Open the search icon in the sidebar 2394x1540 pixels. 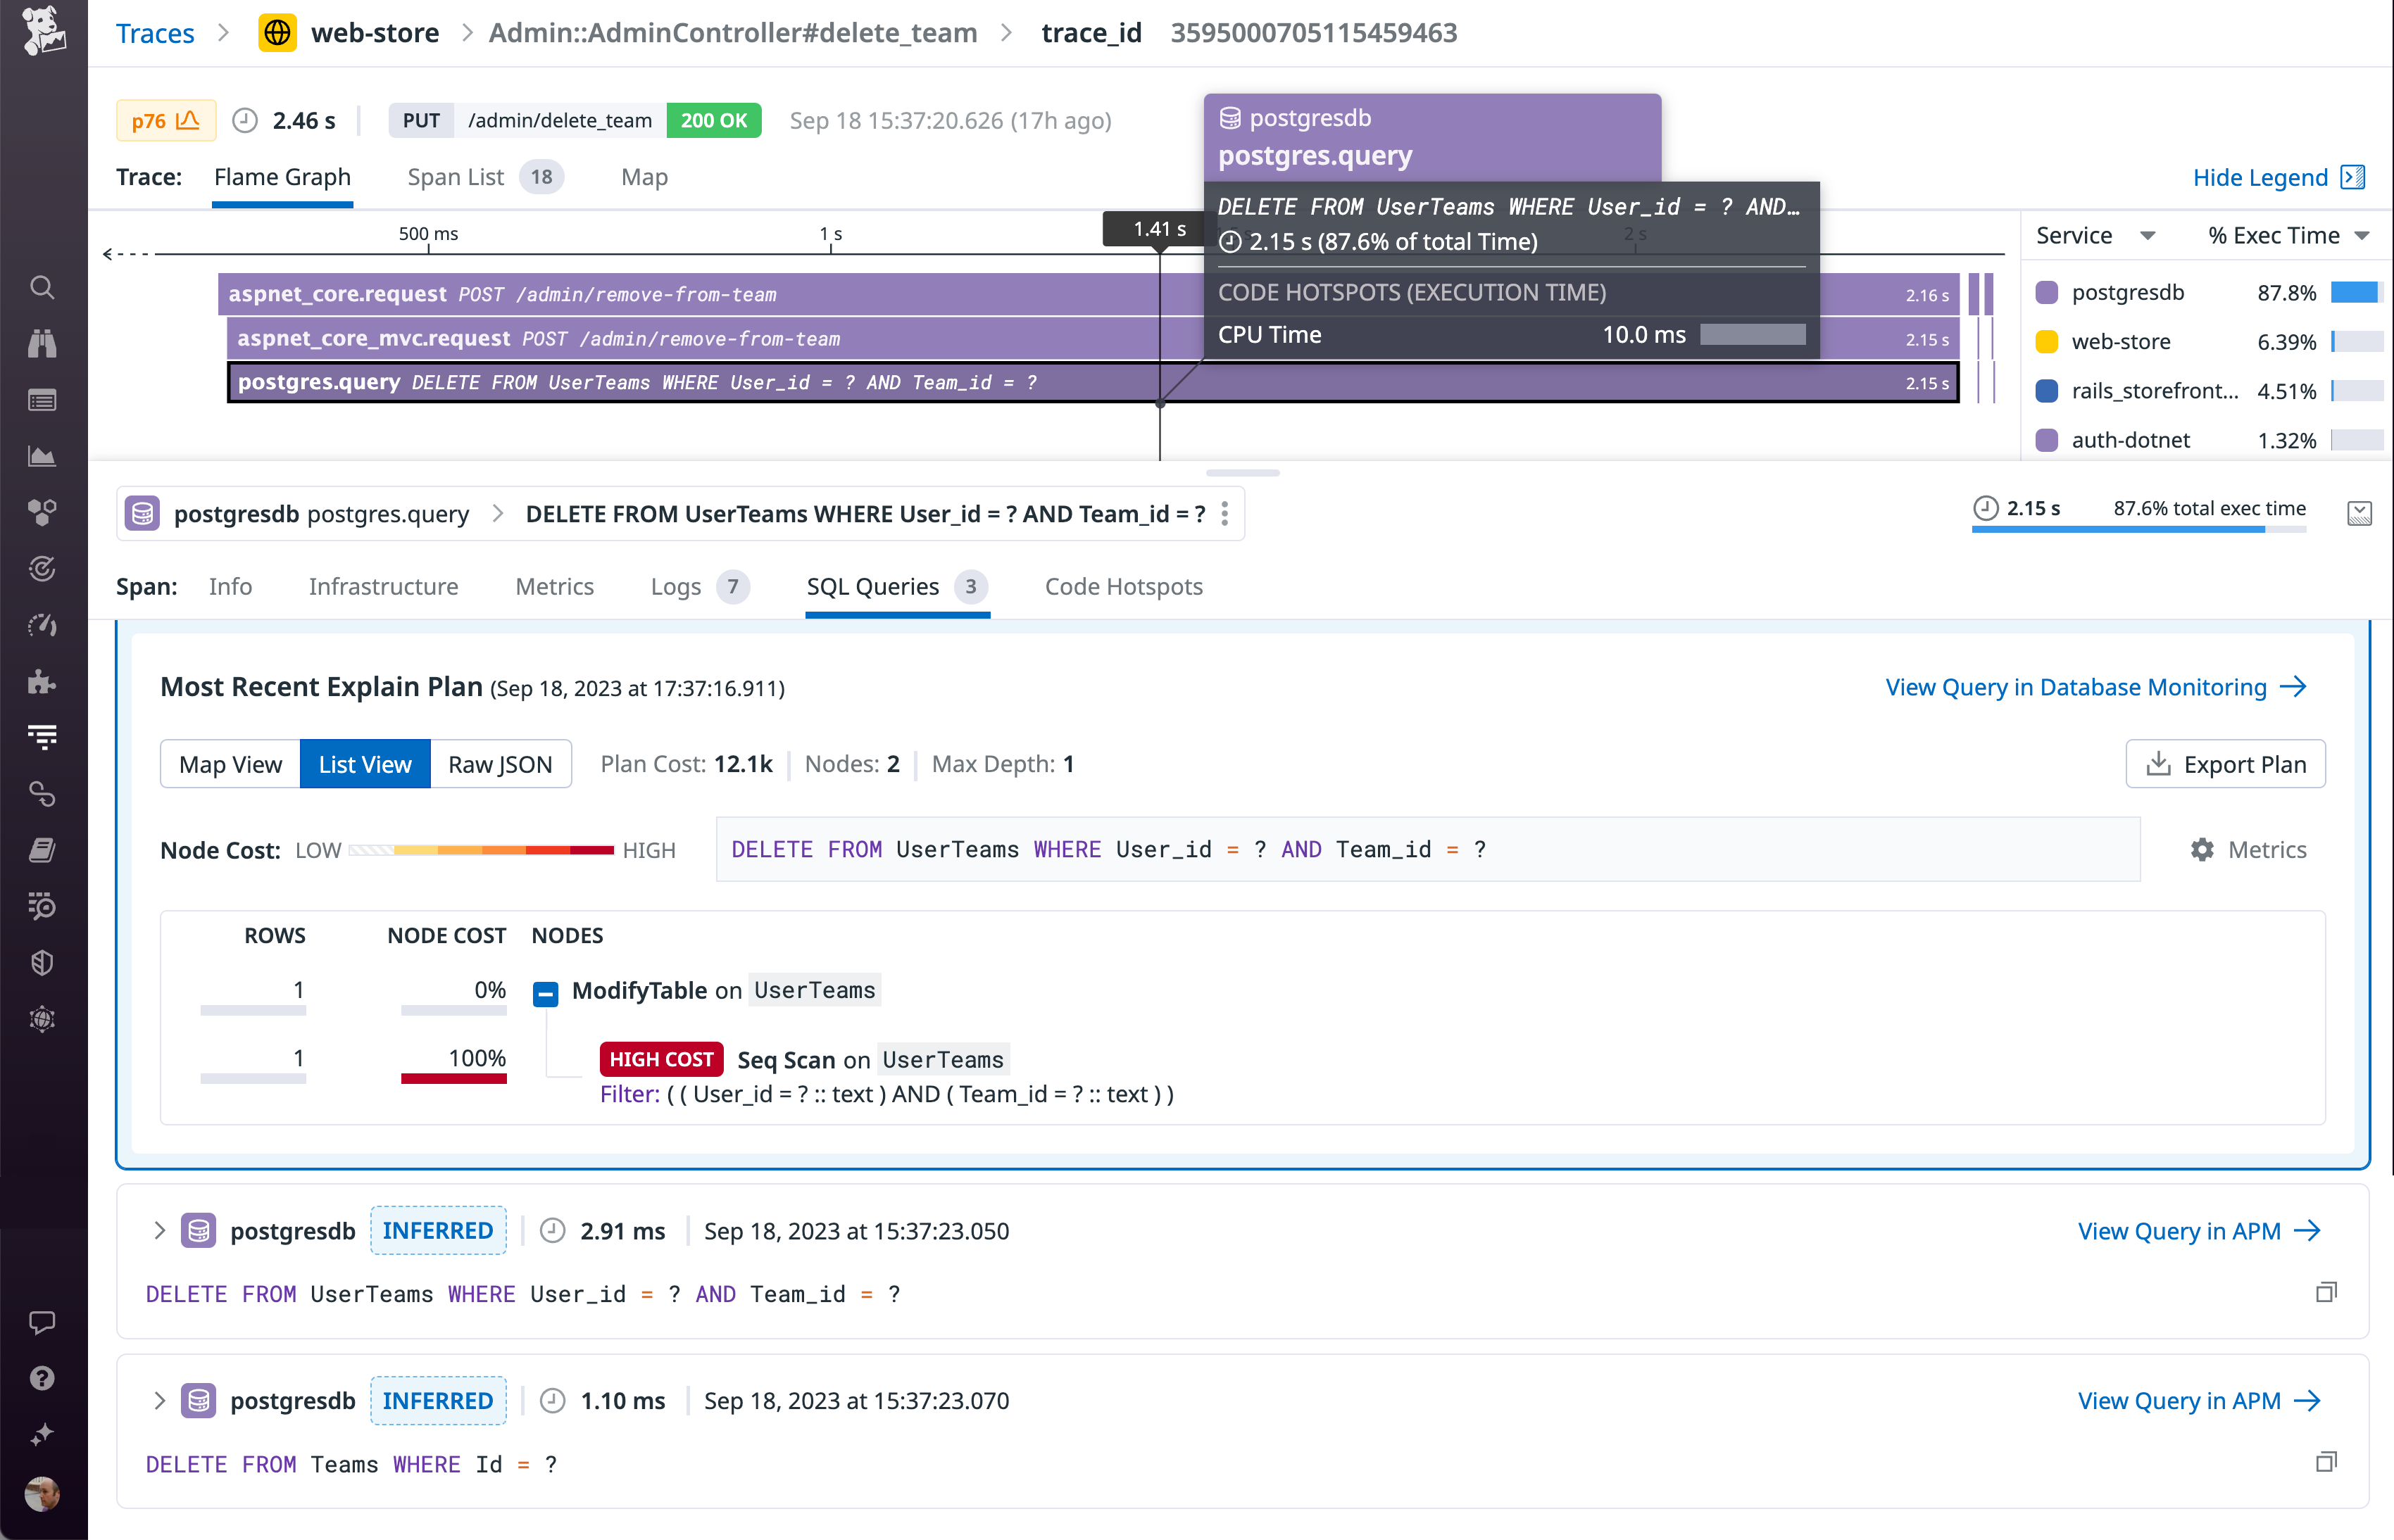pyautogui.click(x=42, y=287)
